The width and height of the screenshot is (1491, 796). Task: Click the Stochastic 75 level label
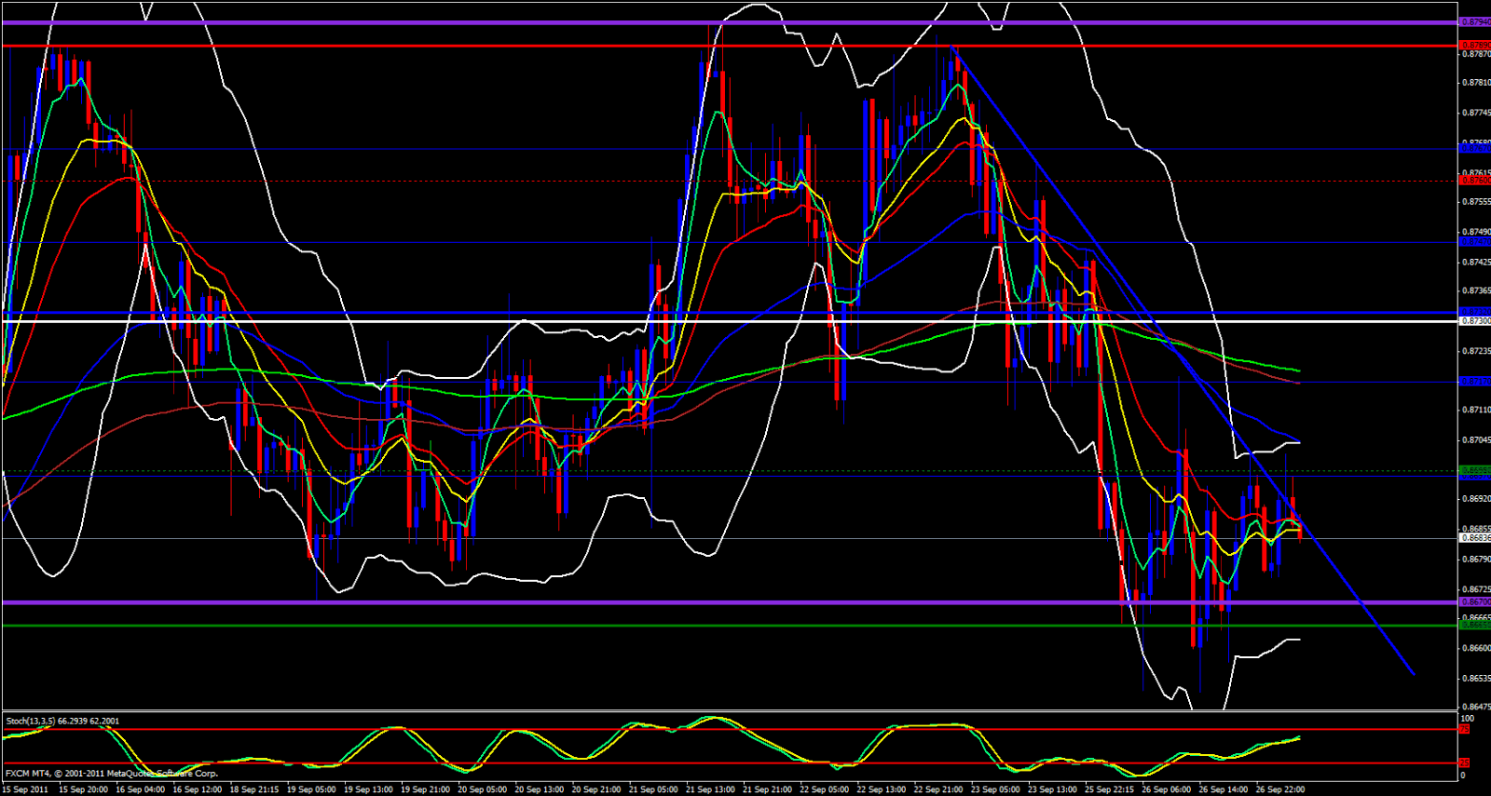pyautogui.click(x=1465, y=730)
